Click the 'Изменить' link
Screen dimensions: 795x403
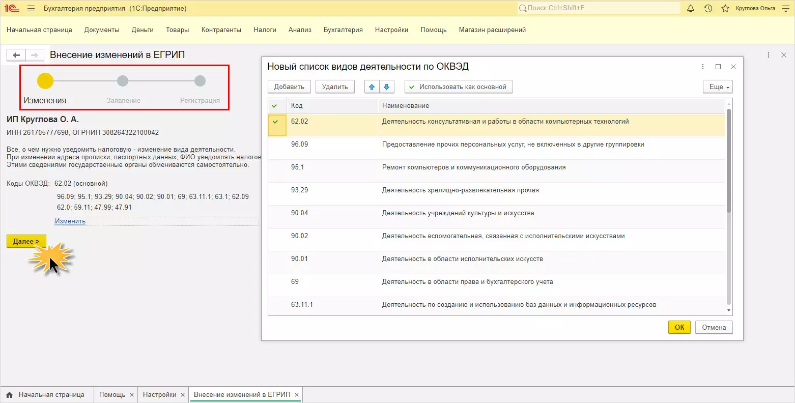pos(70,221)
